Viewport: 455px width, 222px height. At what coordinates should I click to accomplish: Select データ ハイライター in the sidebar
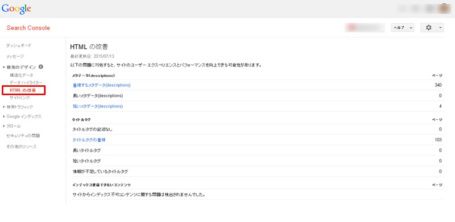(26, 83)
